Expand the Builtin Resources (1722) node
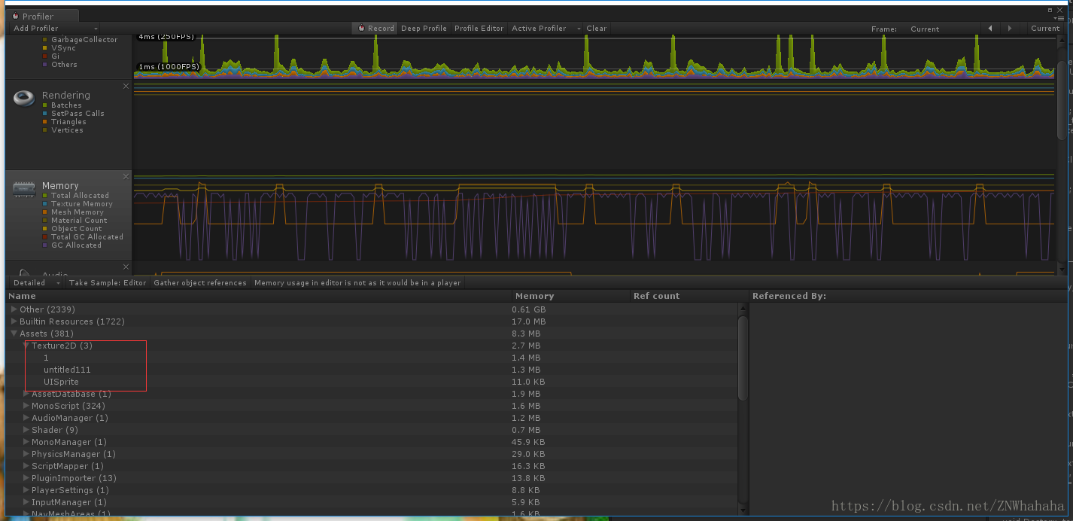1073x521 pixels. pyautogui.click(x=14, y=321)
